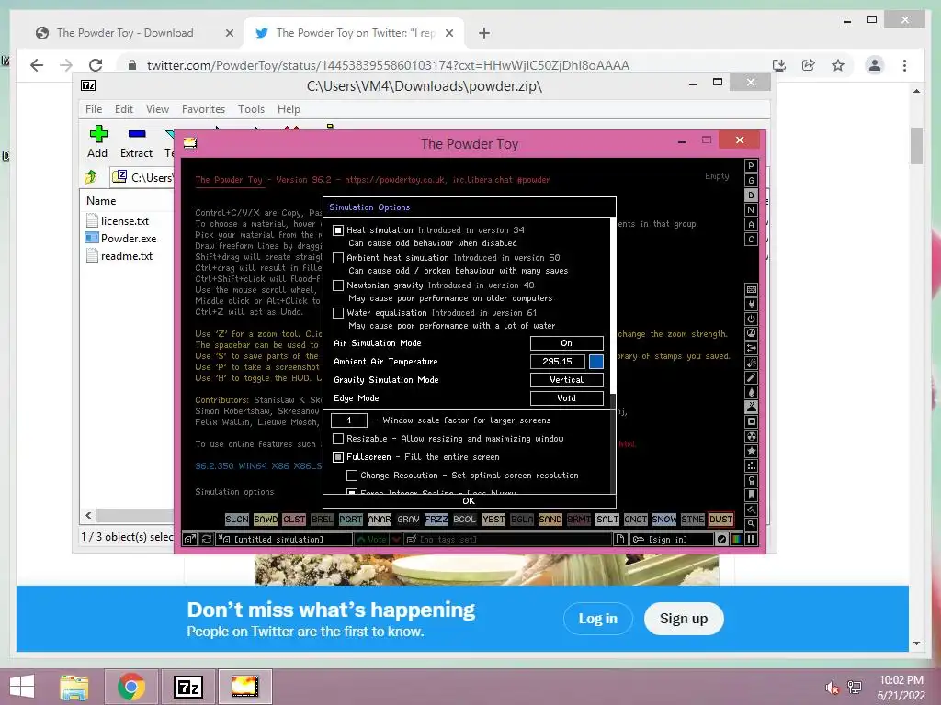
Task: Open 7-Zip File menu
Action: click(94, 109)
